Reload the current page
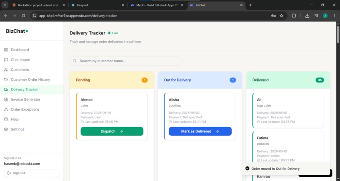This screenshot has height=181, width=340. [x=24, y=16]
